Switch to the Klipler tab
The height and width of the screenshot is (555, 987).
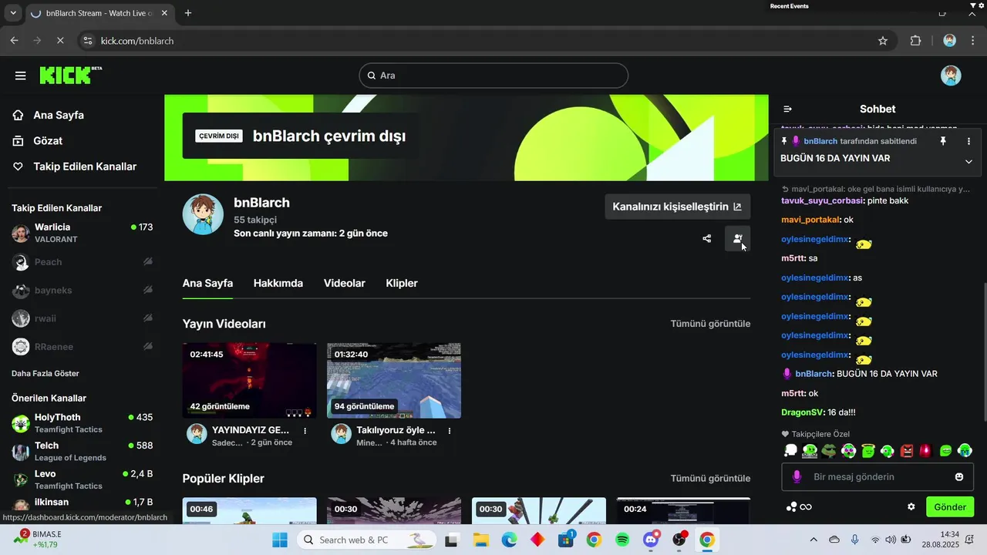(402, 283)
